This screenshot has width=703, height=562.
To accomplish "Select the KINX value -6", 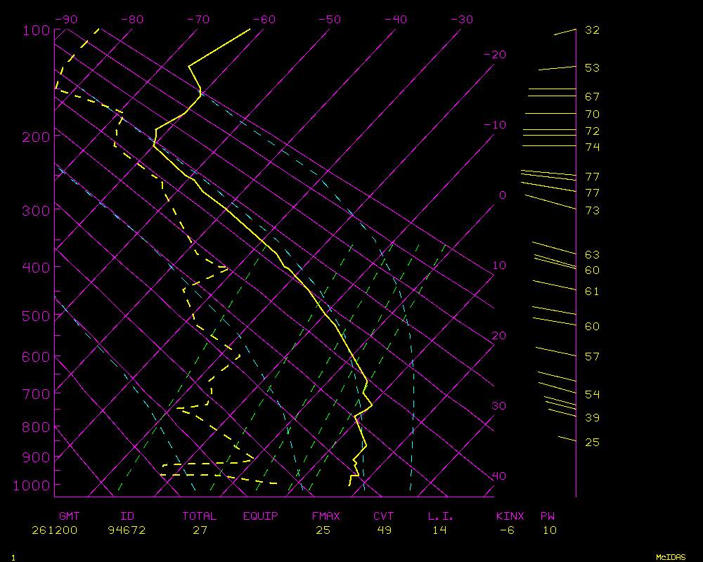I will (x=507, y=530).
